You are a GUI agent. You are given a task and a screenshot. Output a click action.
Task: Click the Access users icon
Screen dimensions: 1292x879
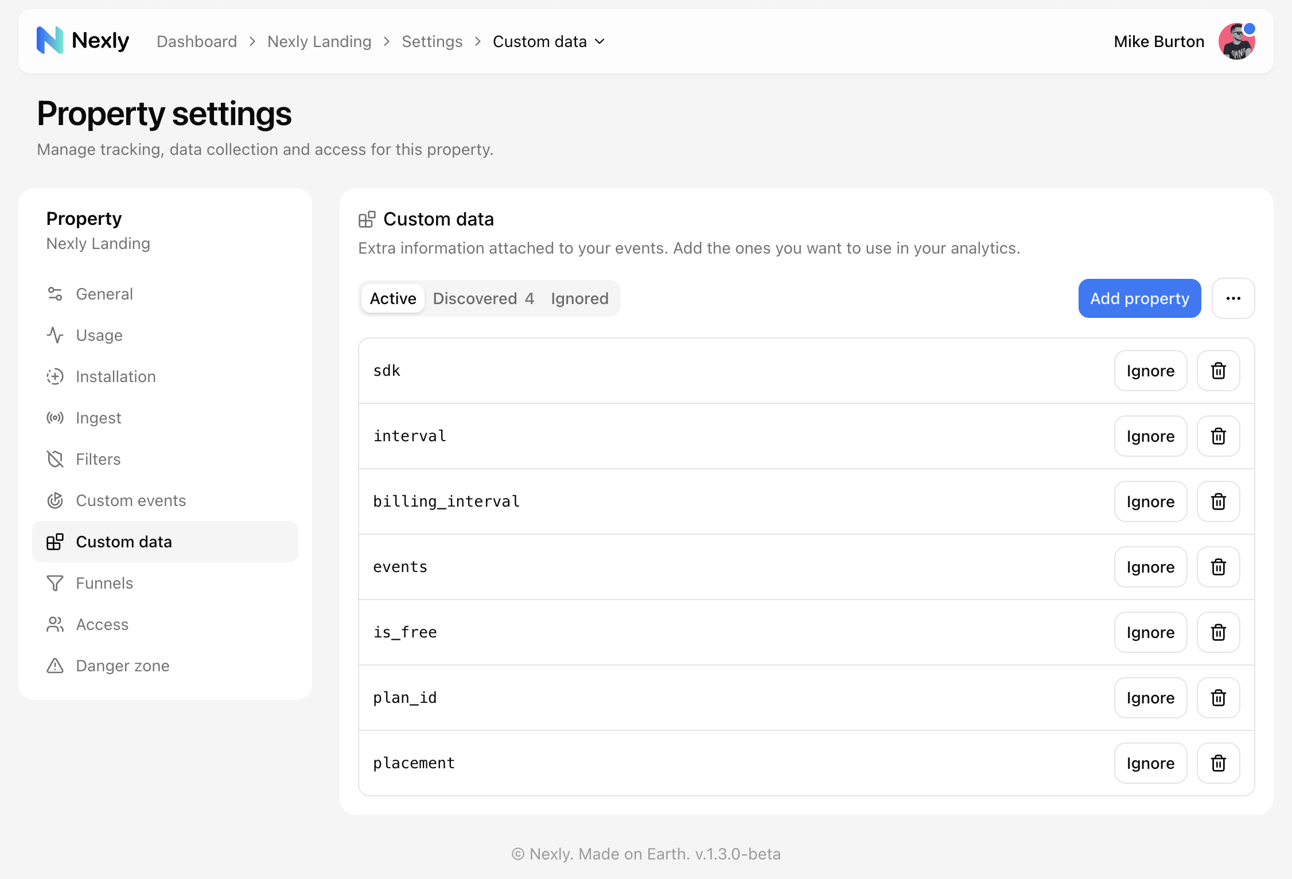click(55, 624)
